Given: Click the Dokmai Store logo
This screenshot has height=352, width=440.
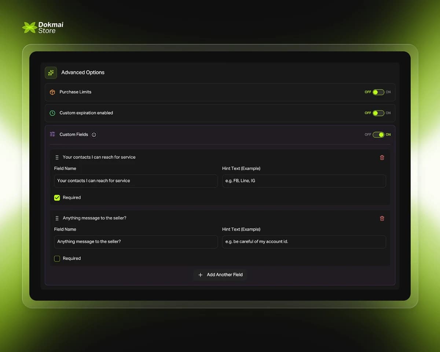Looking at the screenshot, I should point(42,27).
